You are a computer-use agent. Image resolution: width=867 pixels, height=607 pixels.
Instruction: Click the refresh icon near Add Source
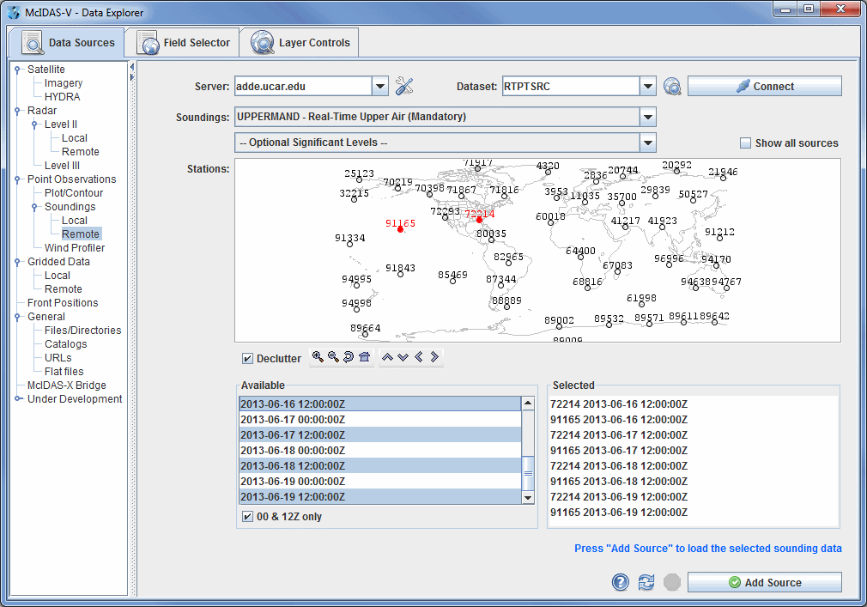(x=646, y=582)
